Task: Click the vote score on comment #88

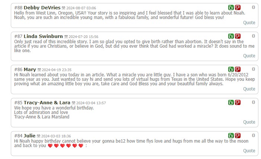Action: coord(254,7)
